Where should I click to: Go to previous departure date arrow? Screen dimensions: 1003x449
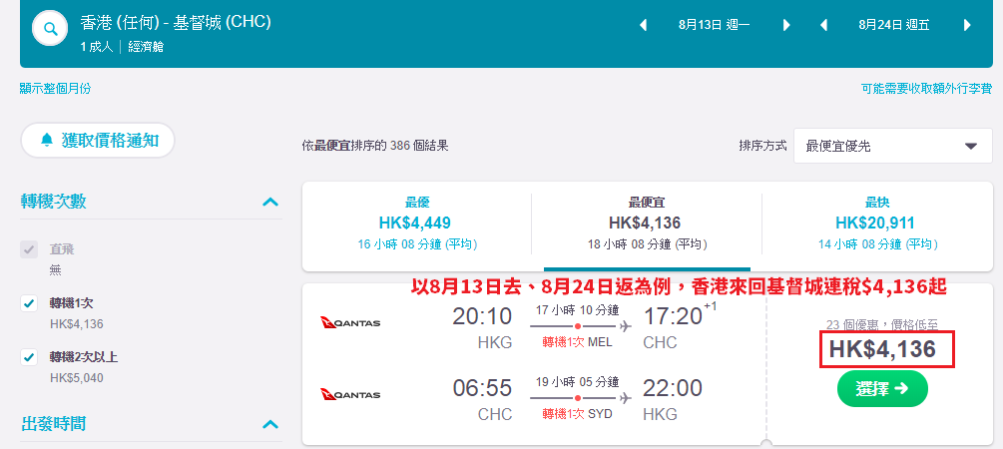click(644, 26)
